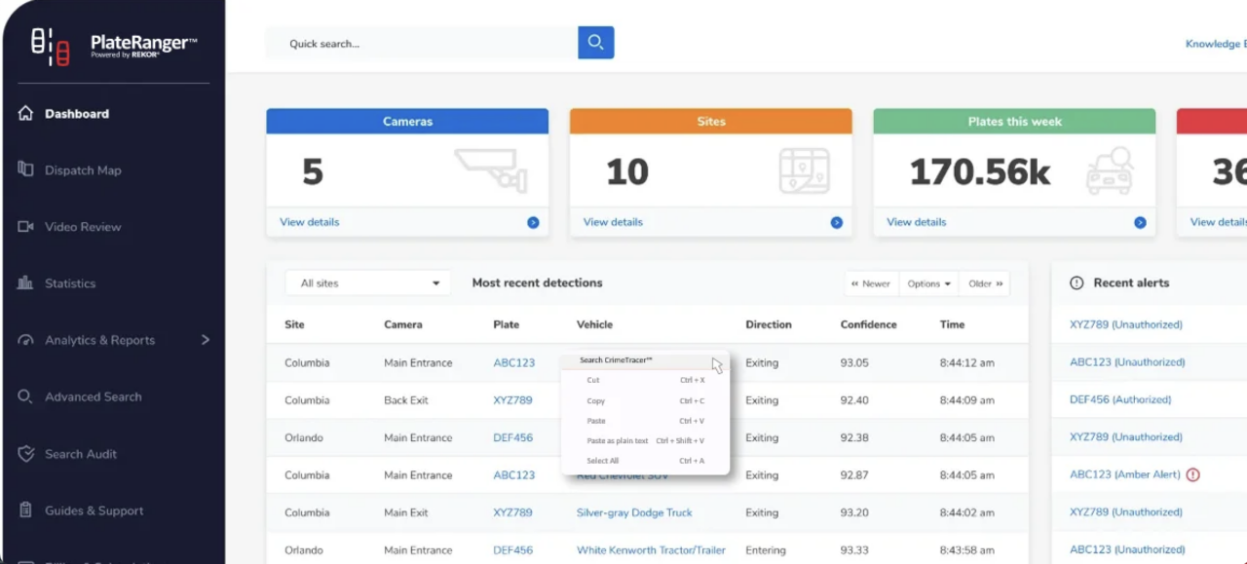The width and height of the screenshot is (1247, 564).
Task: Click the Older pagination button
Action: tap(985, 283)
